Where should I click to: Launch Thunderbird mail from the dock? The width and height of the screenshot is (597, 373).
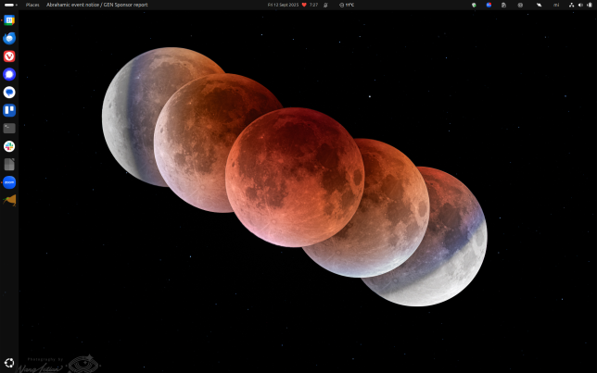9,38
